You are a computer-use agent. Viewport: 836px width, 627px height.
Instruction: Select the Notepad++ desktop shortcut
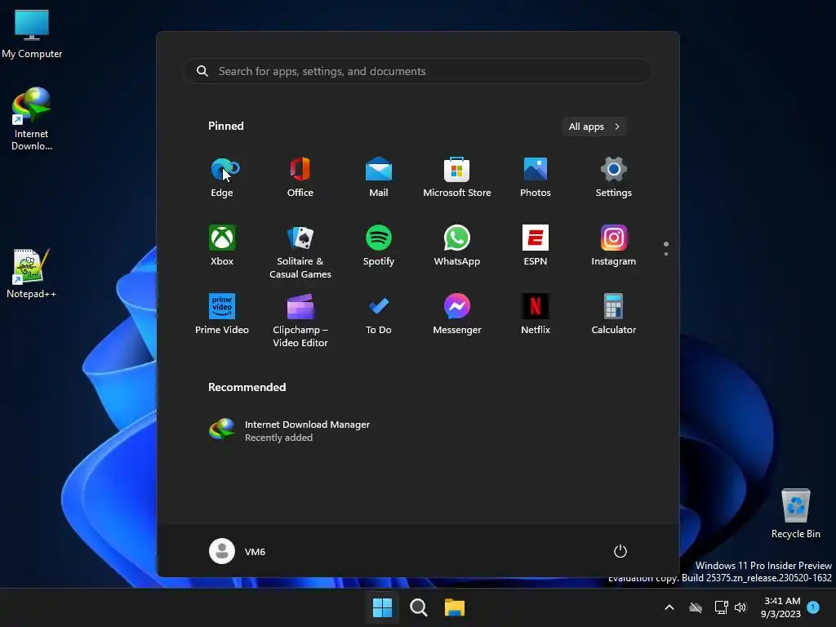[32, 273]
